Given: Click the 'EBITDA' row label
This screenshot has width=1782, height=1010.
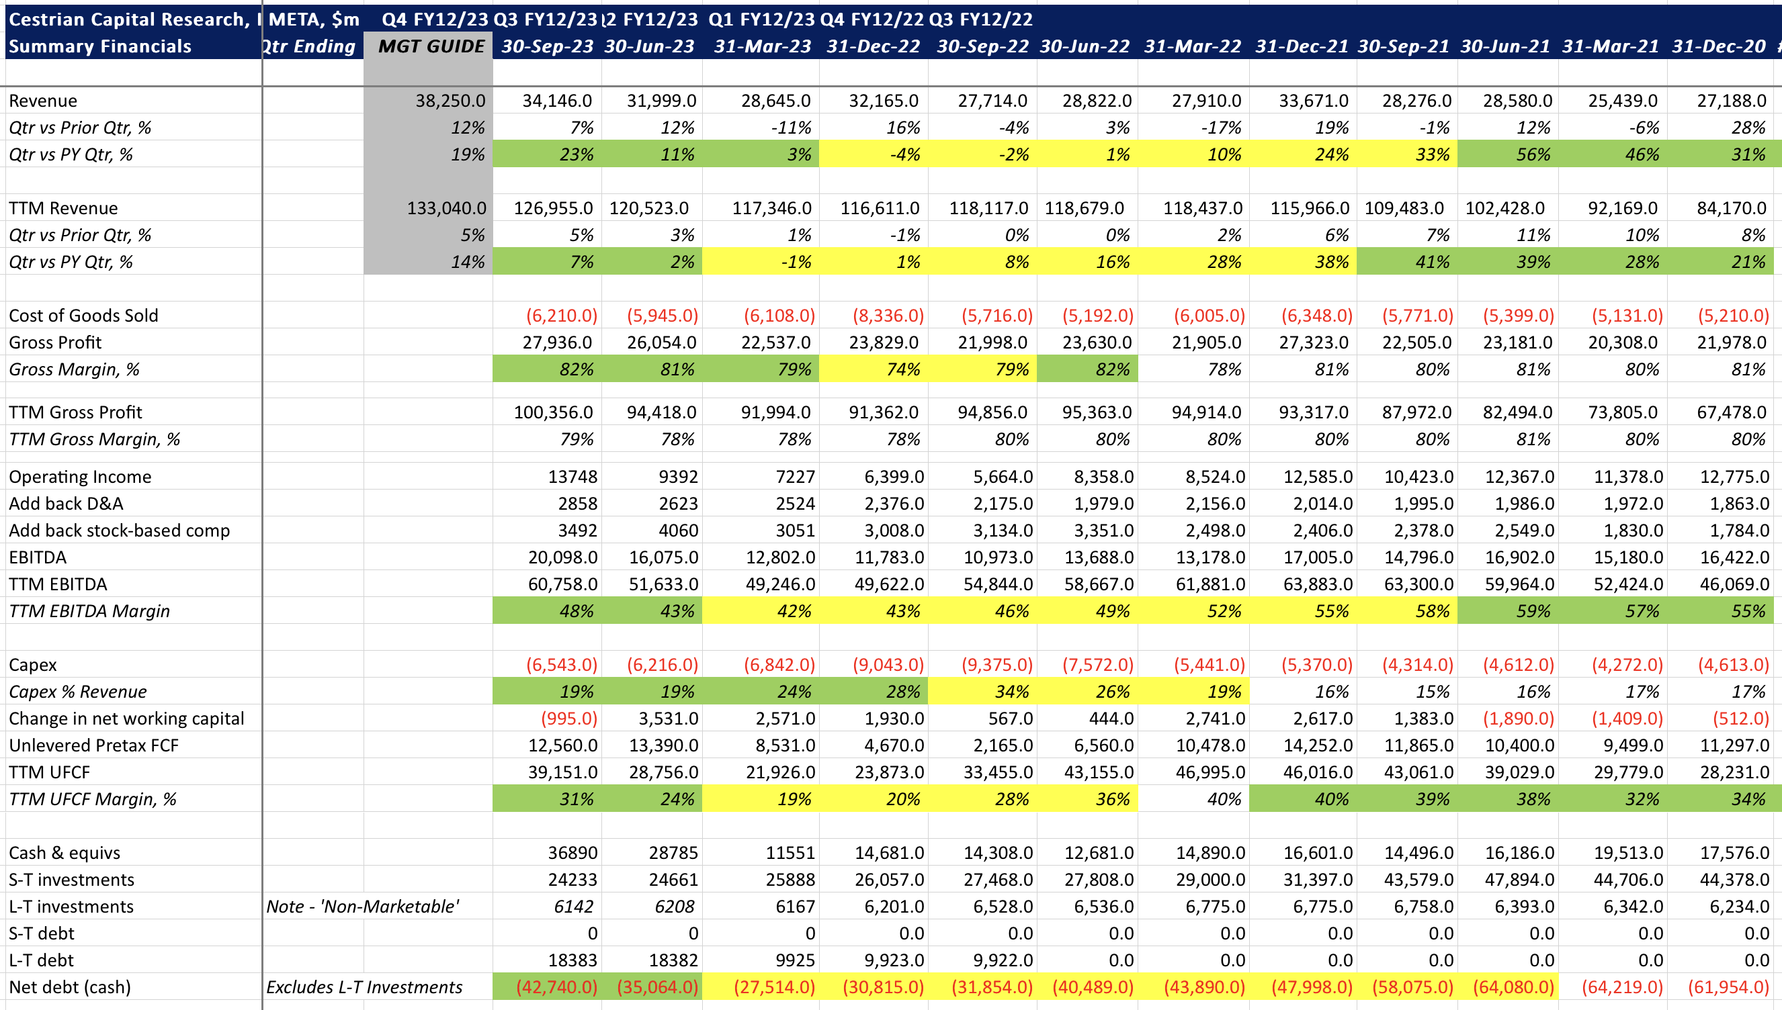Looking at the screenshot, I should tap(38, 558).
